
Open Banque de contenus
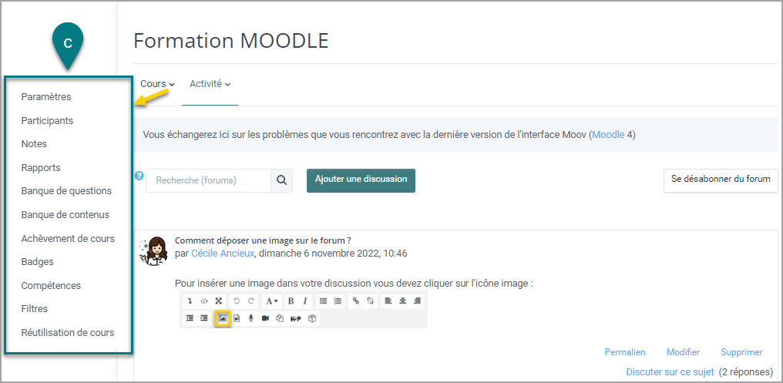pyautogui.click(x=65, y=215)
